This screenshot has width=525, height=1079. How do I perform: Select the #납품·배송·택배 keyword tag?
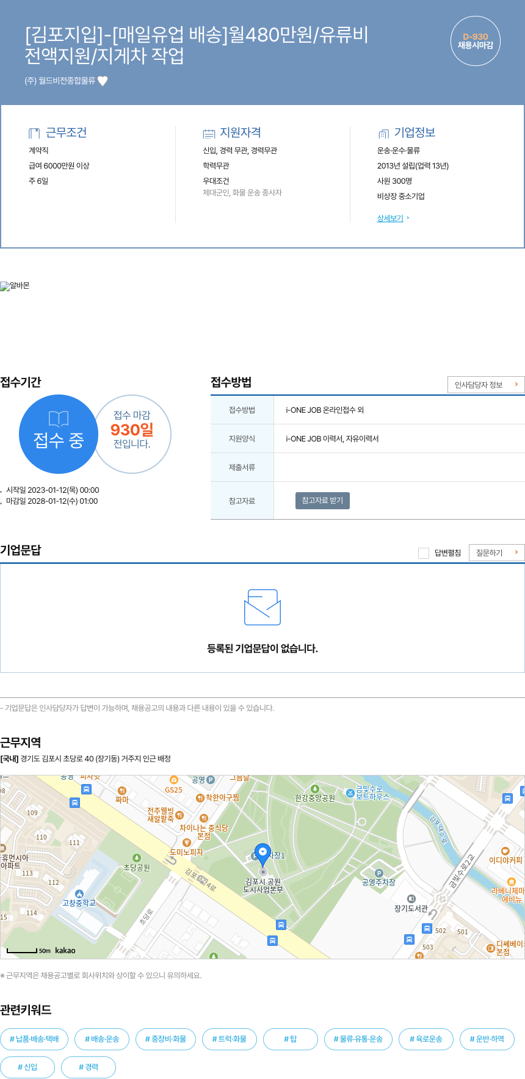pyautogui.click(x=34, y=1039)
